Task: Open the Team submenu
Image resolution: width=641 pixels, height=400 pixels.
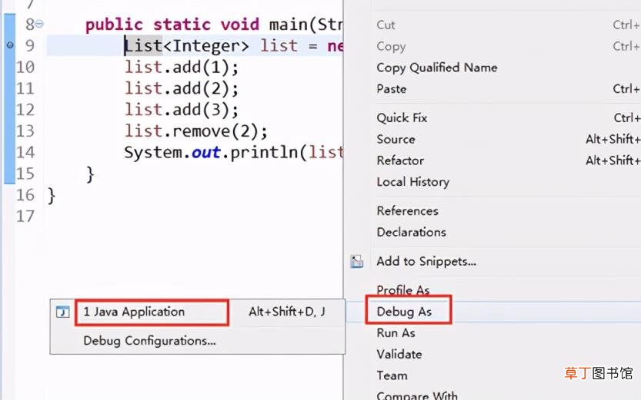Action: 392,375
